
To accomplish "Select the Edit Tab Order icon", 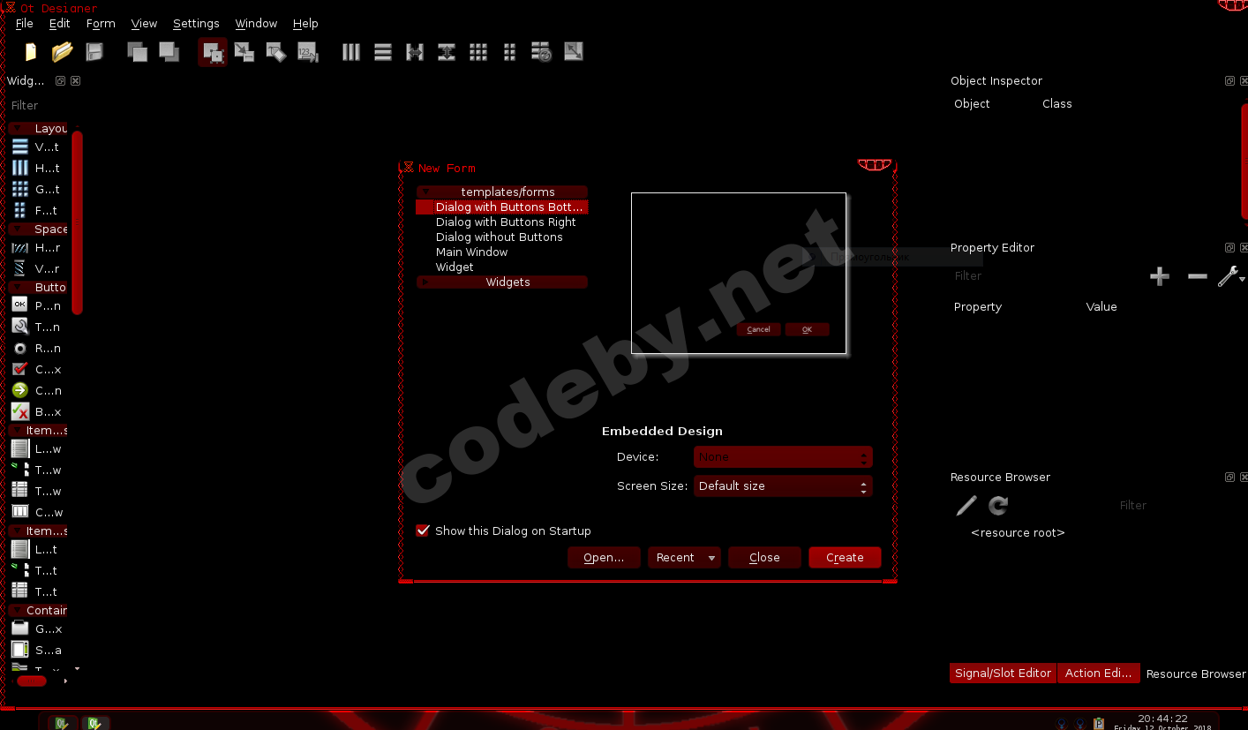I will (x=308, y=52).
